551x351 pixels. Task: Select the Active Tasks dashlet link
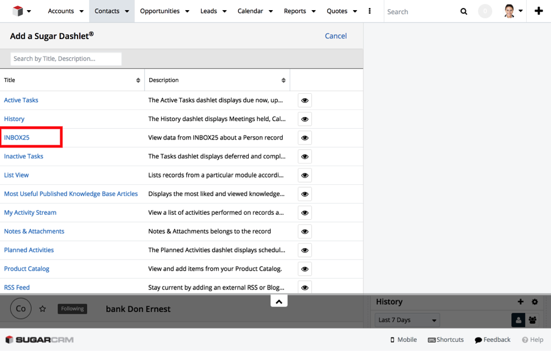tap(21, 100)
